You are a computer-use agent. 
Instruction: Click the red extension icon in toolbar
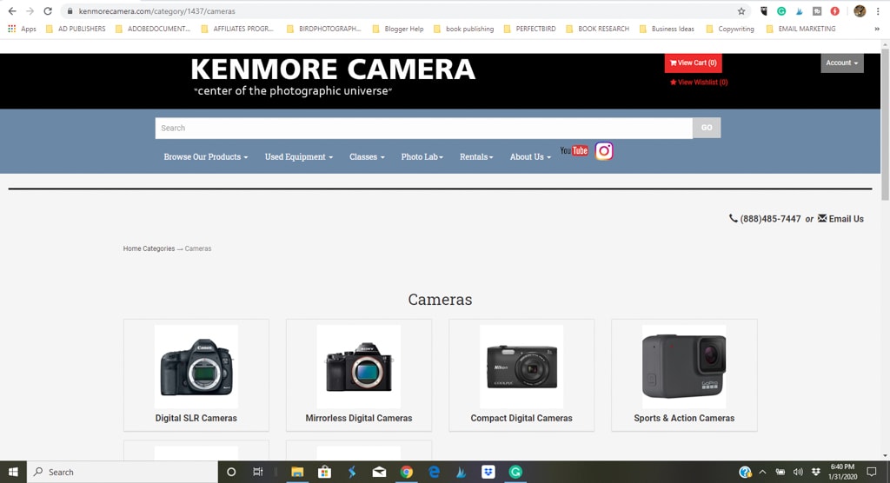835,10
